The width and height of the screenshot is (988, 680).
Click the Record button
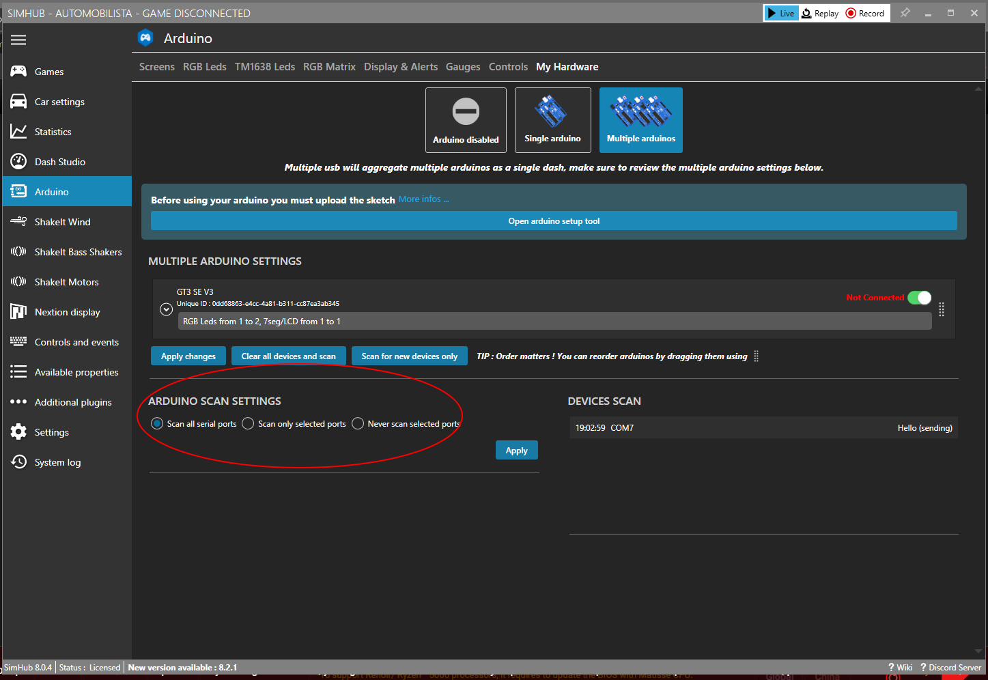(865, 13)
